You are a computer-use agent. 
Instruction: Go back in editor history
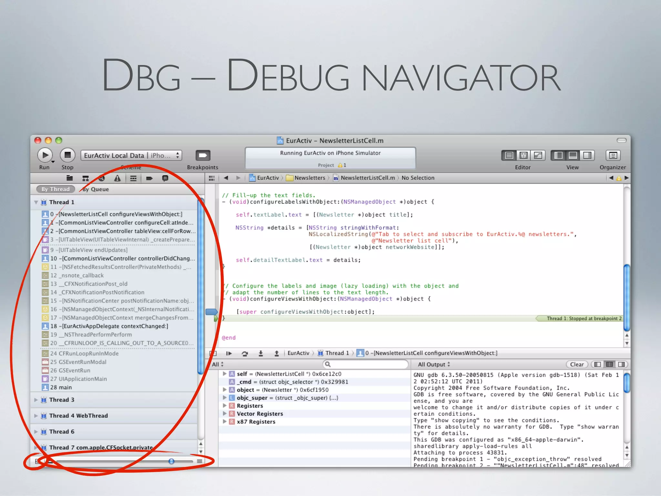[226, 178]
